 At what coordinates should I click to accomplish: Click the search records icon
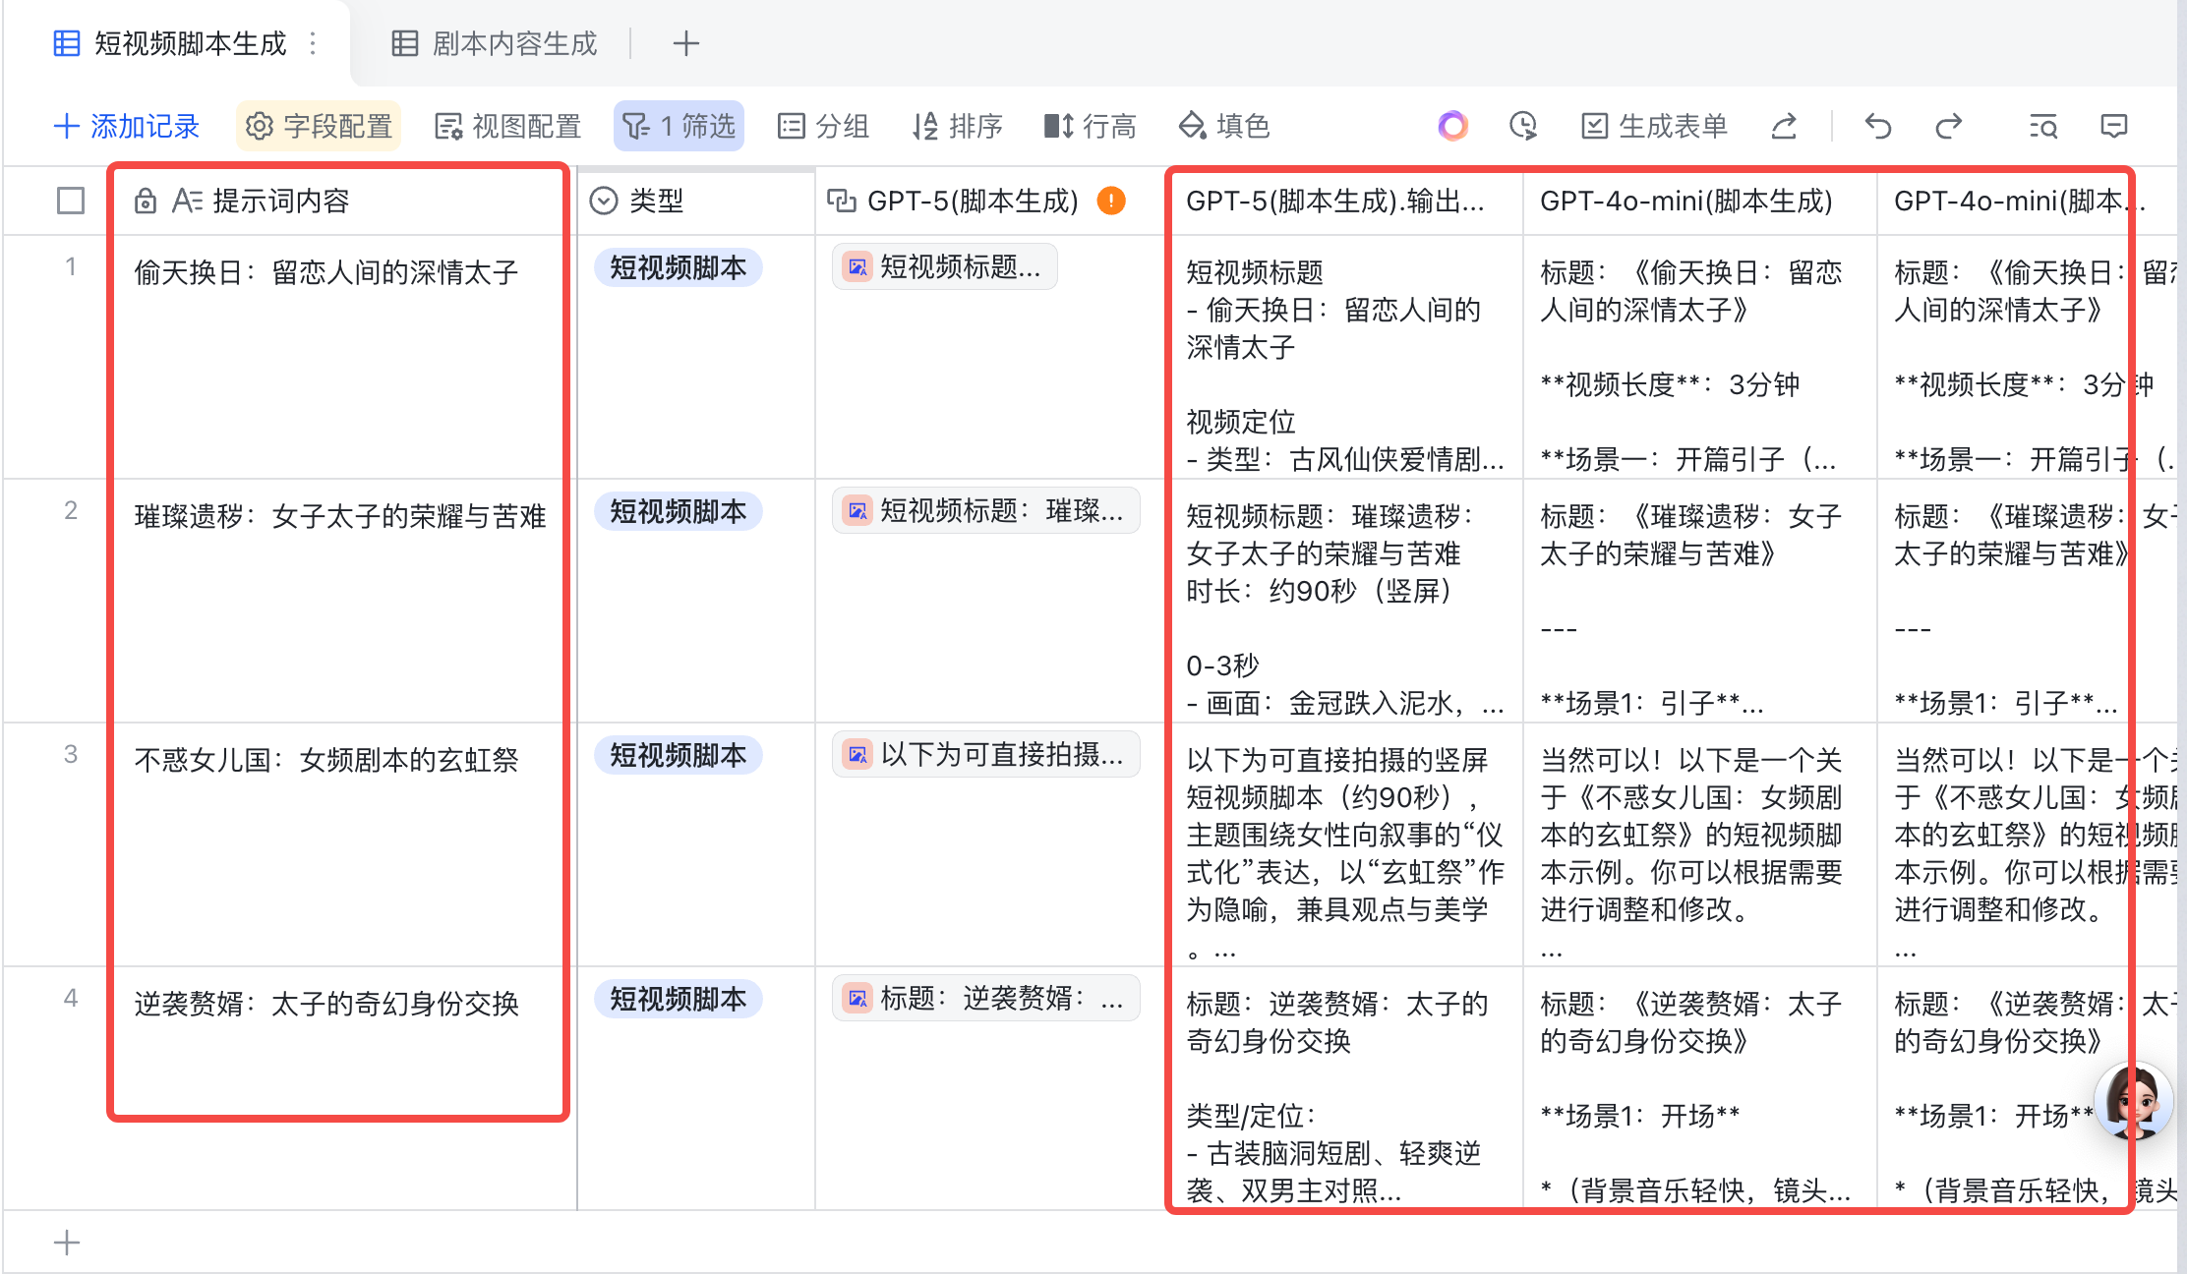2042,126
